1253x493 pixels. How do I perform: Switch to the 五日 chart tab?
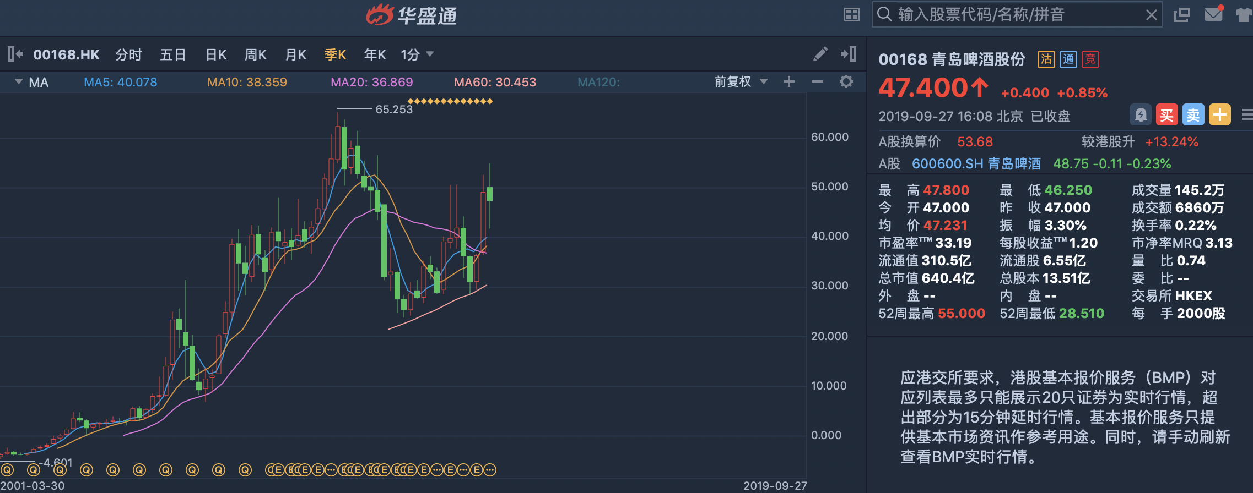coord(173,54)
